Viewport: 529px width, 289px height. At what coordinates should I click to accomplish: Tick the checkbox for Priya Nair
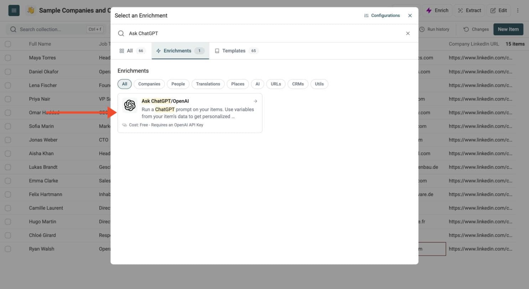(x=8, y=99)
